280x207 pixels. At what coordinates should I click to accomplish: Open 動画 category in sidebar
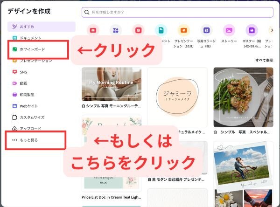click(x=20, y=83)
